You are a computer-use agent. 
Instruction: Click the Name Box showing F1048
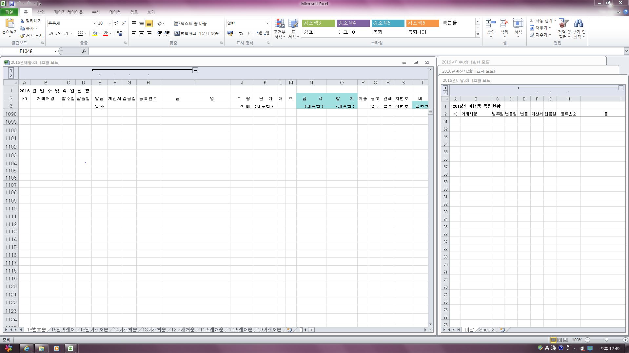26,51
